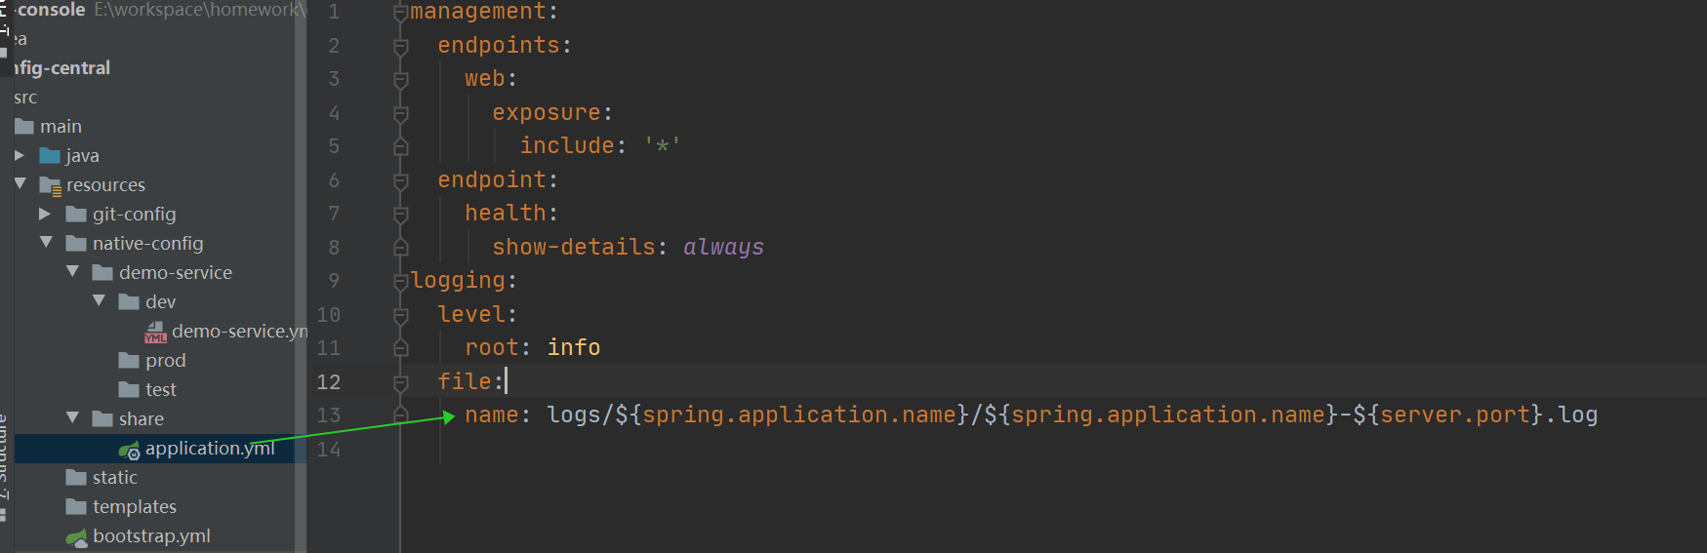Click line number 12 in gutter
Image resolution: width=1707 pixels, height=553 pixels.
pos(329,382)
